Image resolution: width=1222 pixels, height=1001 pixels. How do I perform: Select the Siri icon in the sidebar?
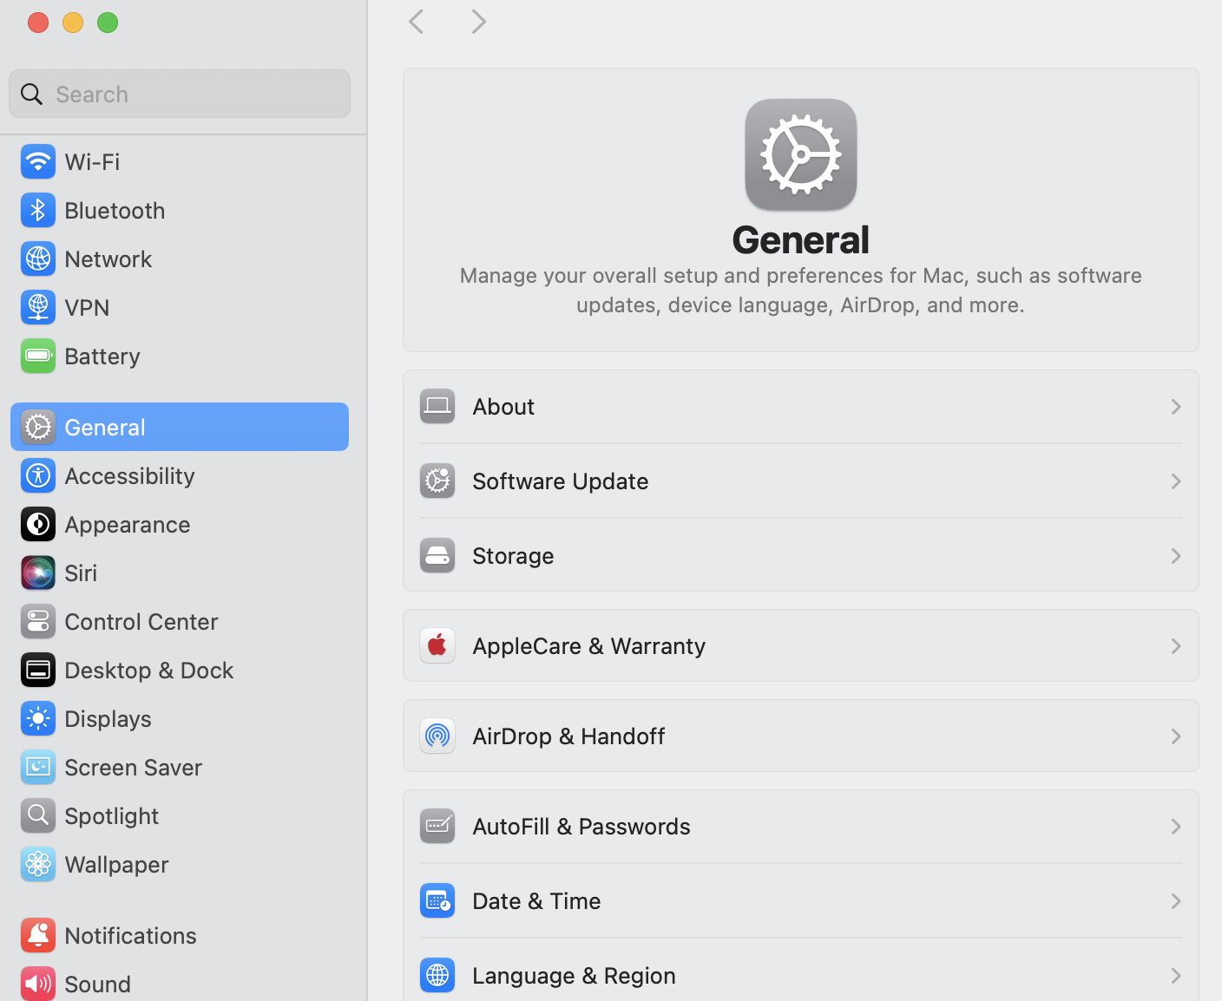point(38,572)
